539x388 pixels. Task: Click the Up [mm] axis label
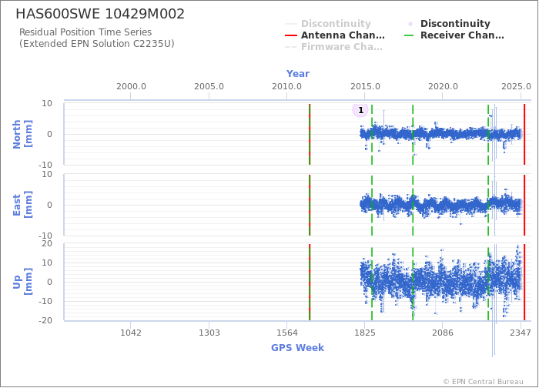click(x=22, y=282)
